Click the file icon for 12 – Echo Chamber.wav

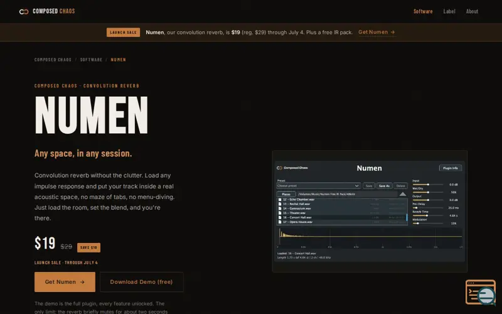pyautogui.click(x=280, y=200)
